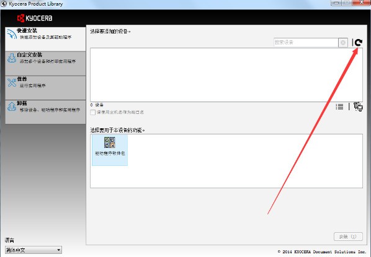Toggle use host name as port name checkbox
Image resolution: width=371 pixels, height=257 pixels.
tap(93, 112)
